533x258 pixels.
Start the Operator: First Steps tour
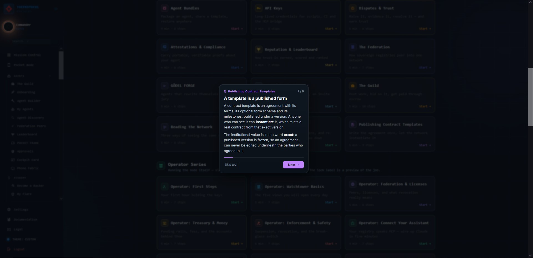[x=237, y=202]
